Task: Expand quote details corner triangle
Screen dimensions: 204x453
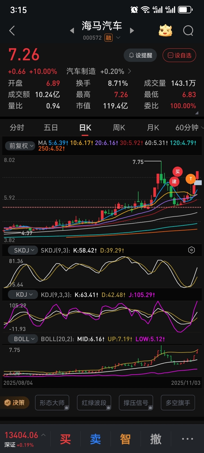Action: 197,113
